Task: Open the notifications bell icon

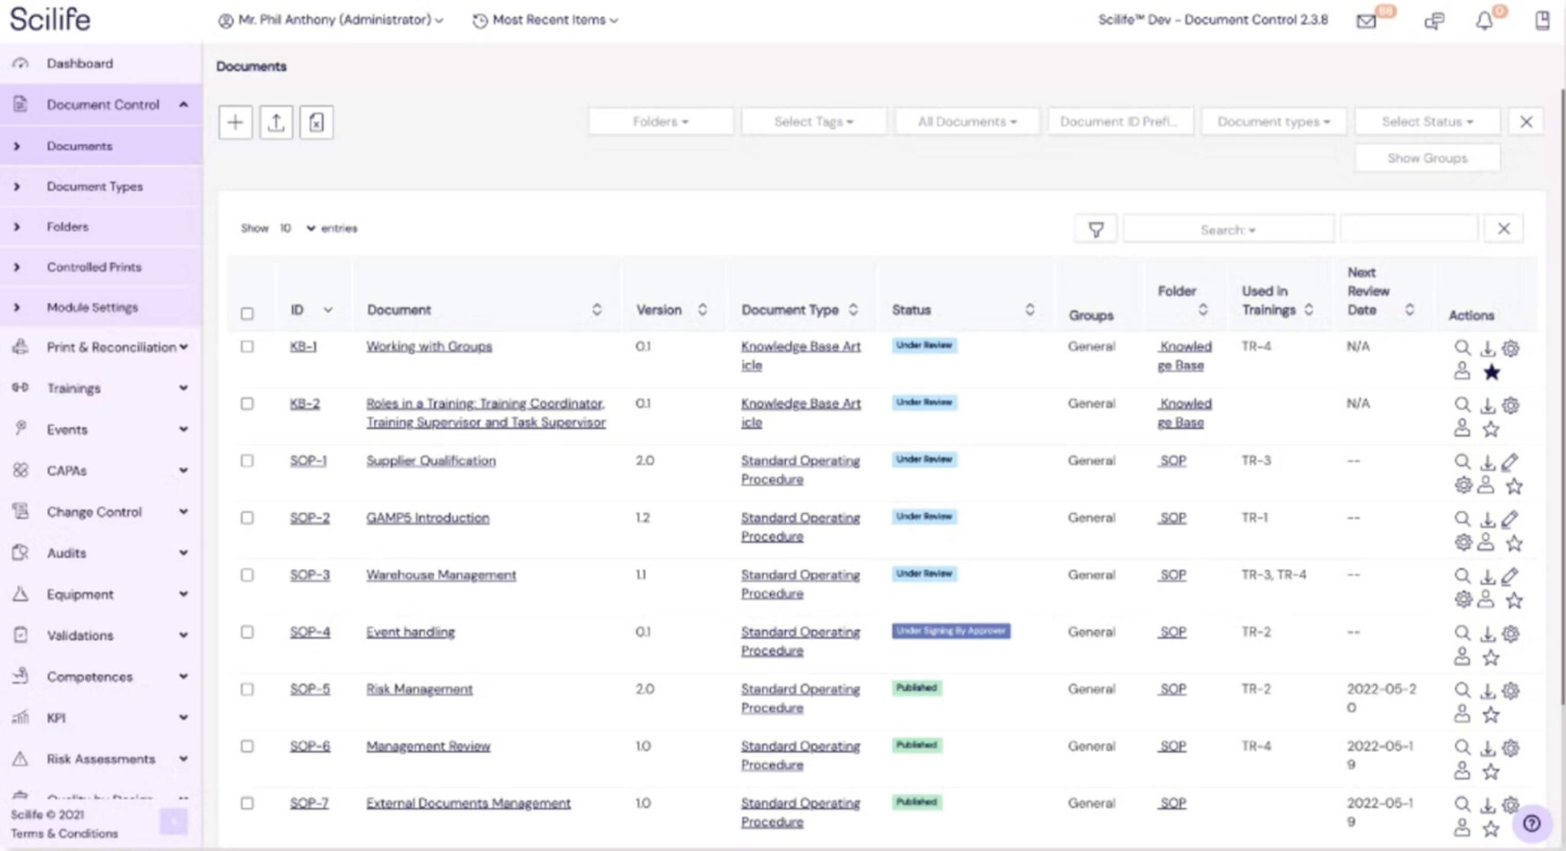Action: 1486,20
